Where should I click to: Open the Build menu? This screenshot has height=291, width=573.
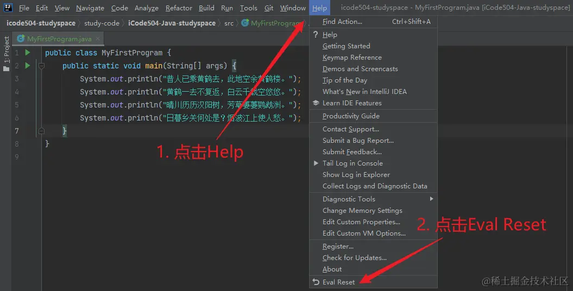point(206,8)
